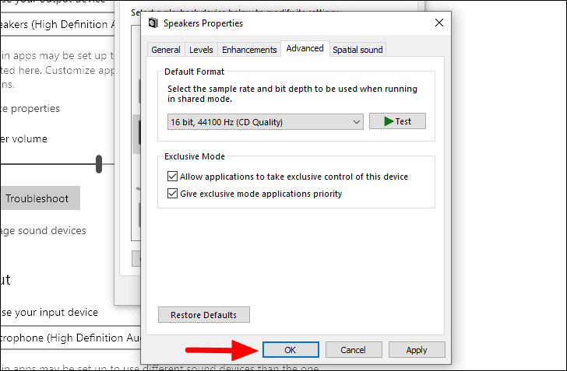This screenshot has width=567, height=371.
Task: Switch to the General tab
Action: [x=166, y=50]
